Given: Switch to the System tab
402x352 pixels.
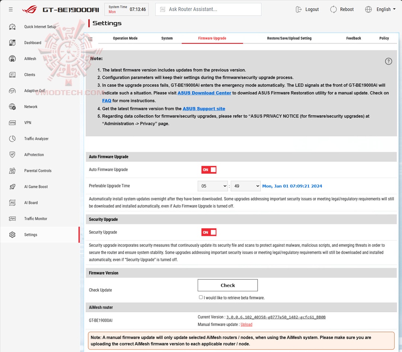Looking at the screenshot, I should click(167, 38).
